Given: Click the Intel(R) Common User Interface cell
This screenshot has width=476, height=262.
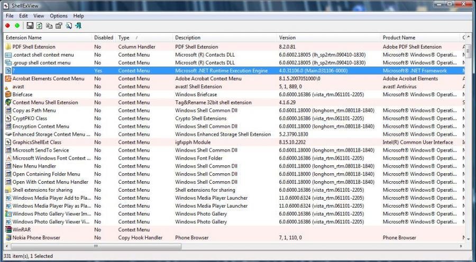Looking at the screenshot, I should (x=418, y=142).
